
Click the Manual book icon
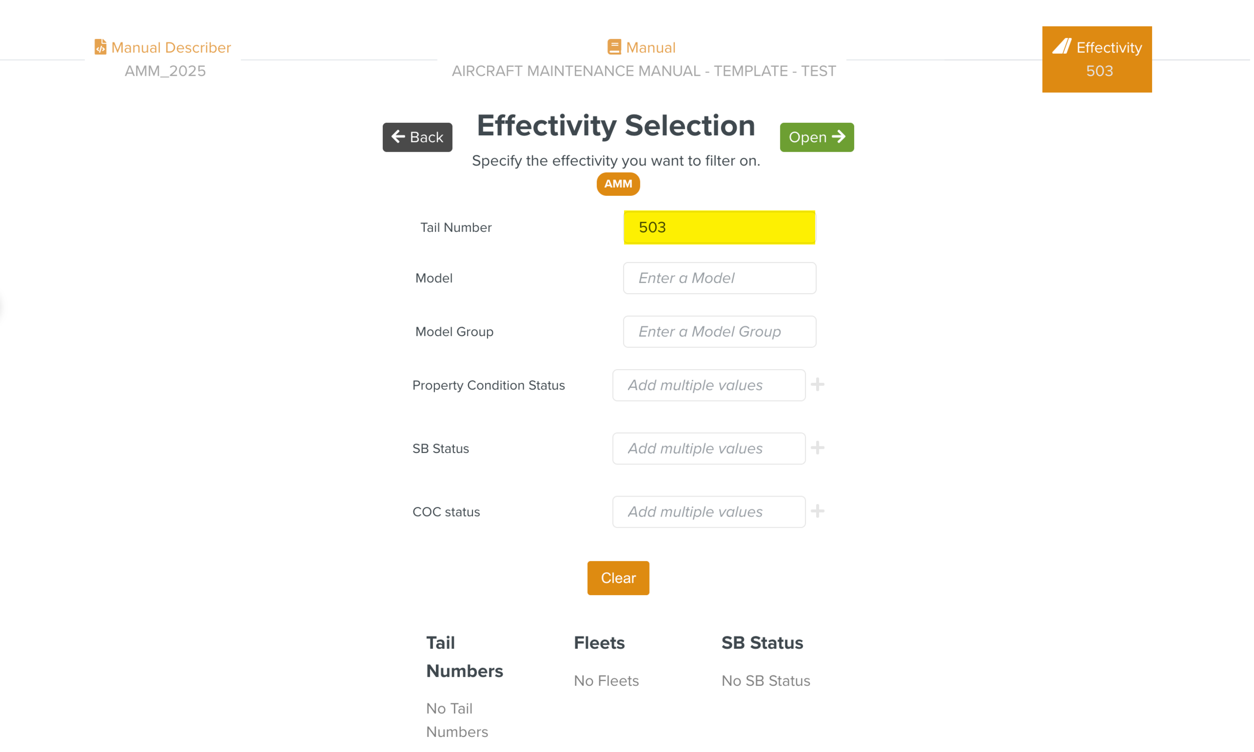click(x=614, y=47)
